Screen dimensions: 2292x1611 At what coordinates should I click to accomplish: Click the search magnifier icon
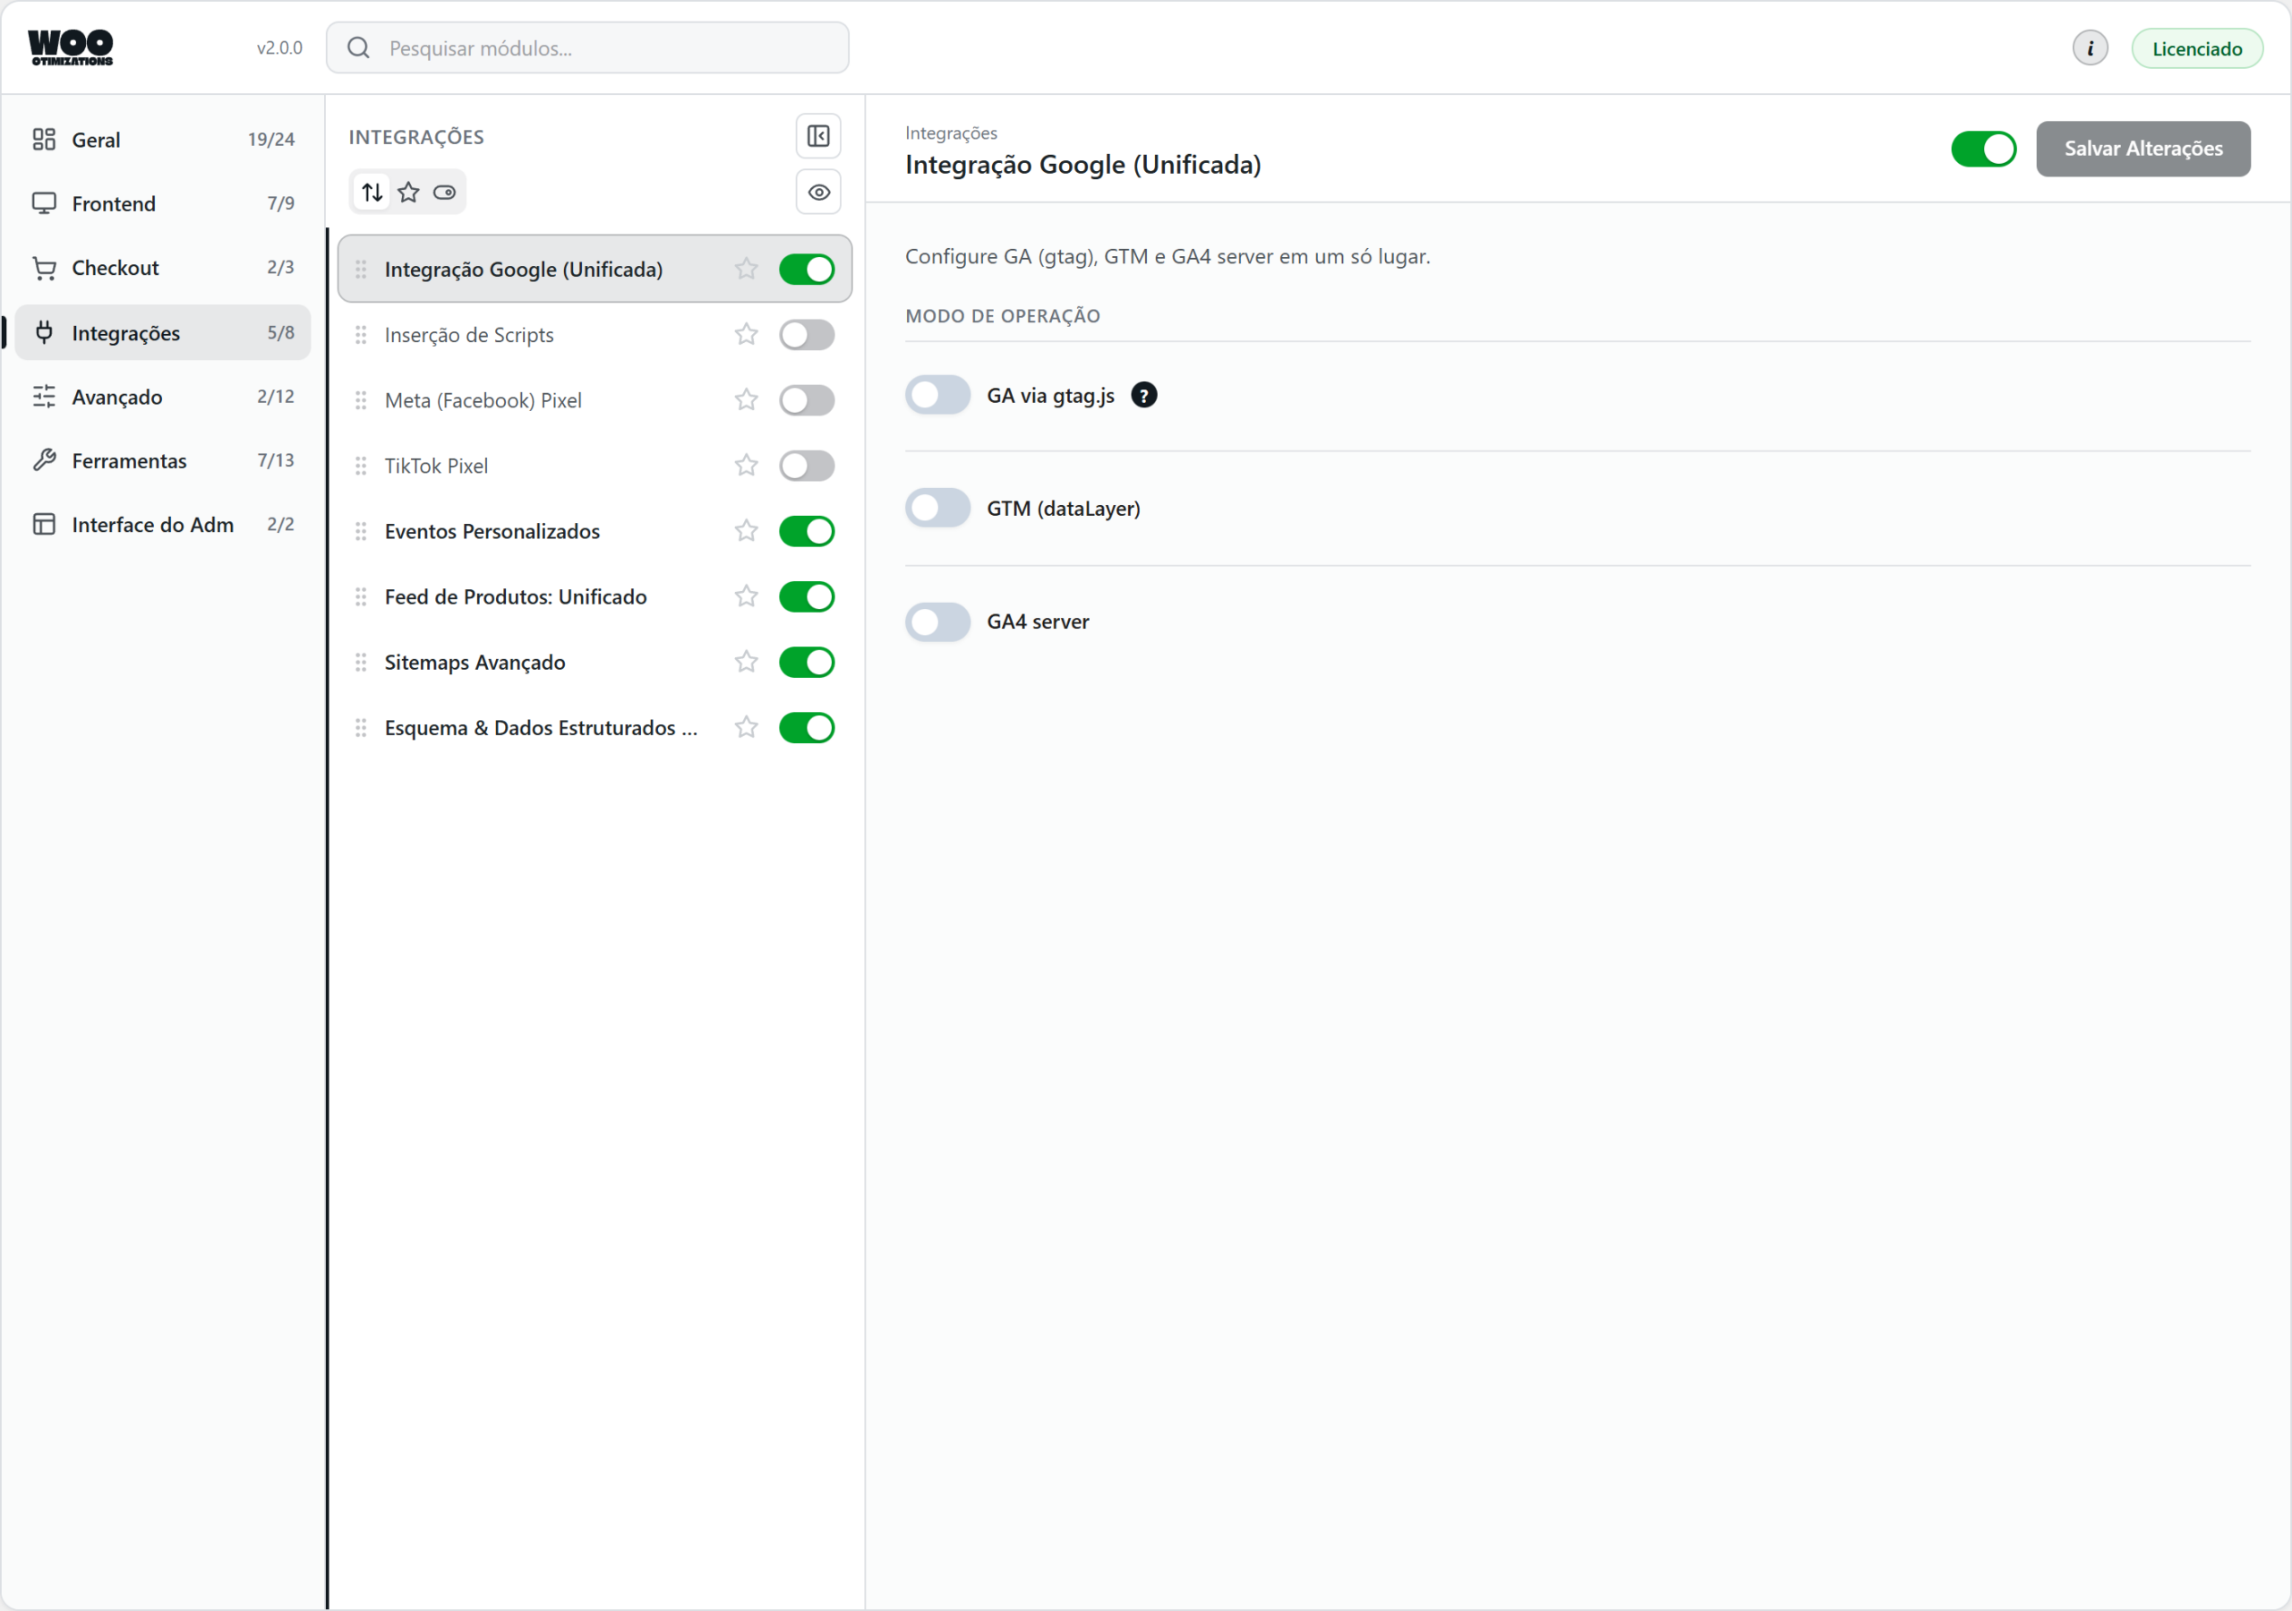click(358, 48)
